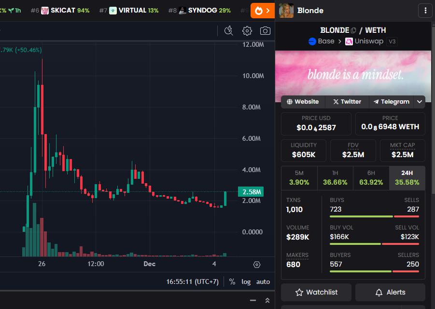Take chart snapshot with camera icon
This screenshot has height=309, width=435.
tap(265, 31)
